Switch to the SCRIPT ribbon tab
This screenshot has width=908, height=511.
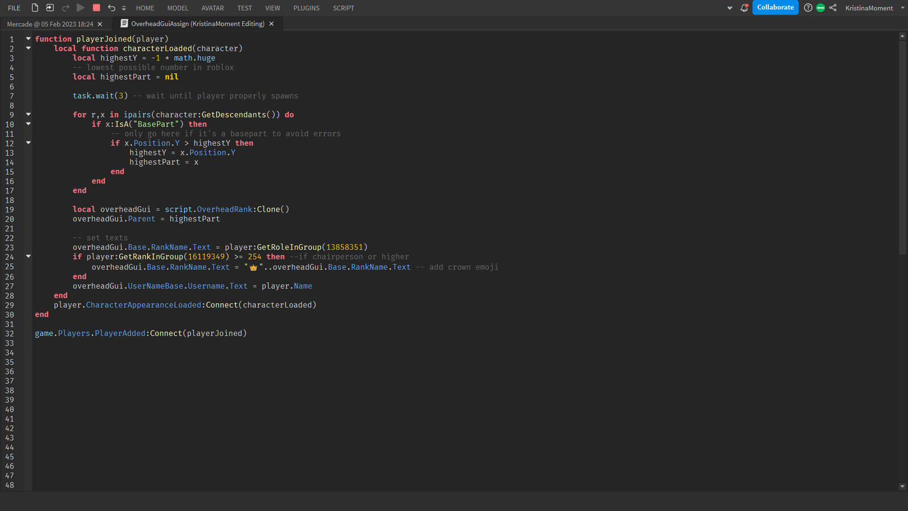tap(343, 7)
